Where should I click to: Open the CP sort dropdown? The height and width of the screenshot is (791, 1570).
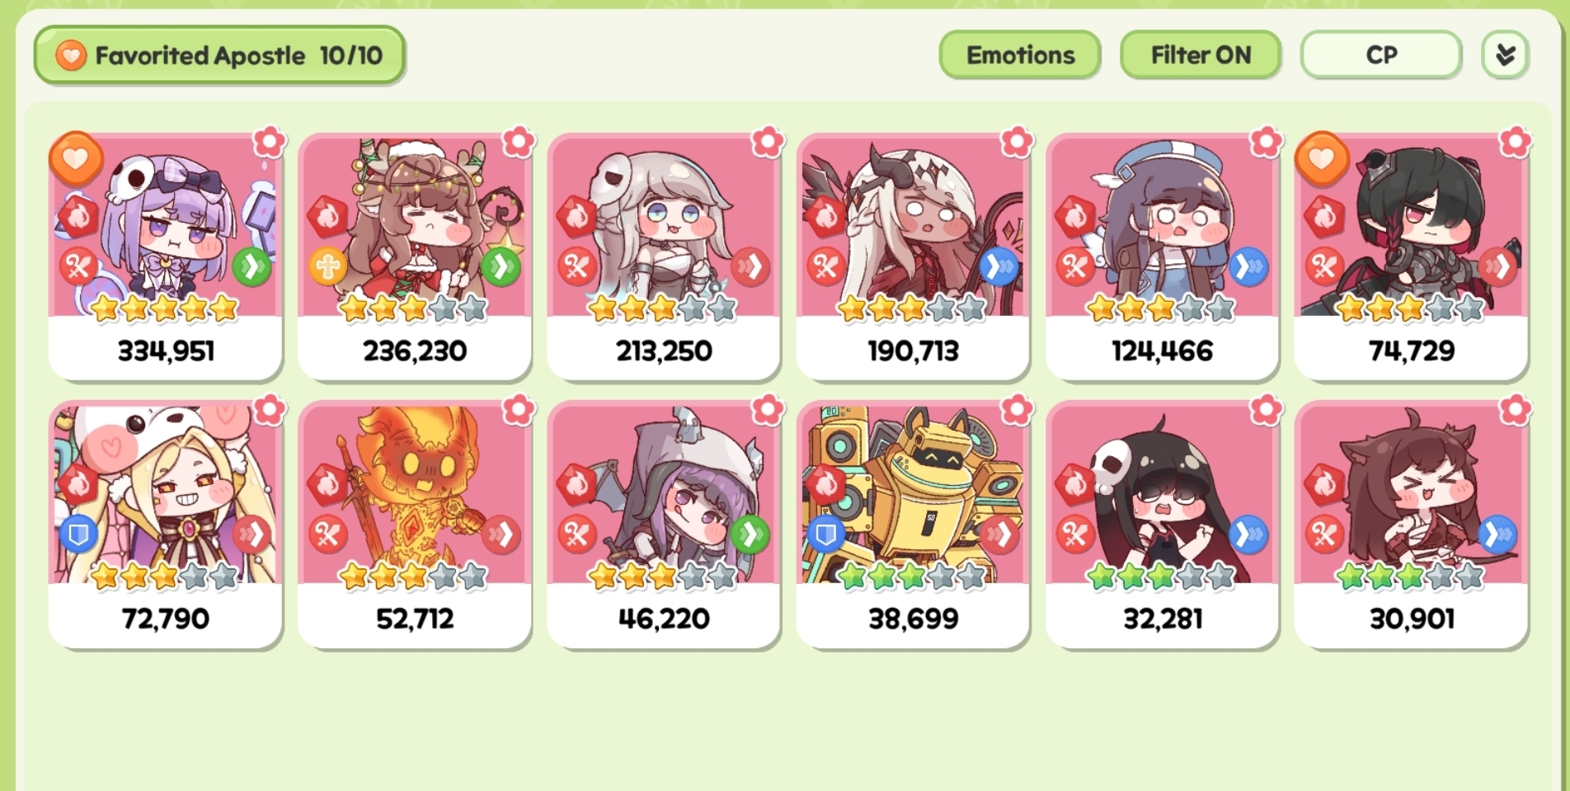point(1381,55)
